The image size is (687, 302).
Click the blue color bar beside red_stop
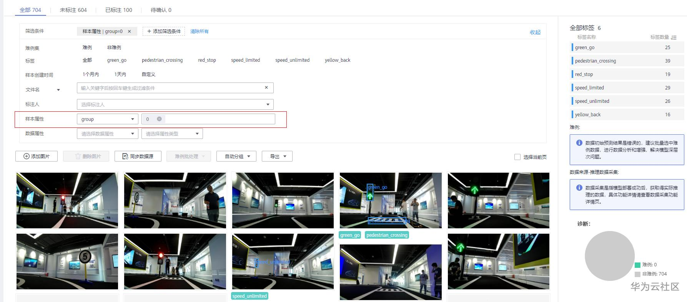[x=572, y=74]
